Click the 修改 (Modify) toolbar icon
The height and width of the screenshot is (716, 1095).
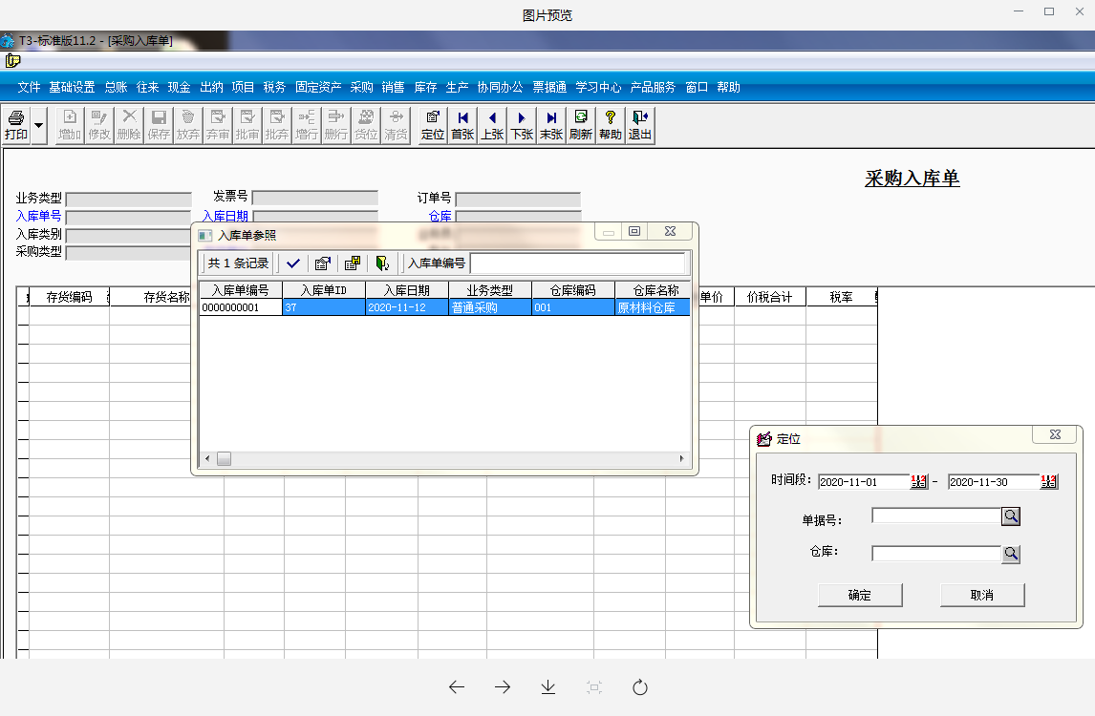(99, 126)
